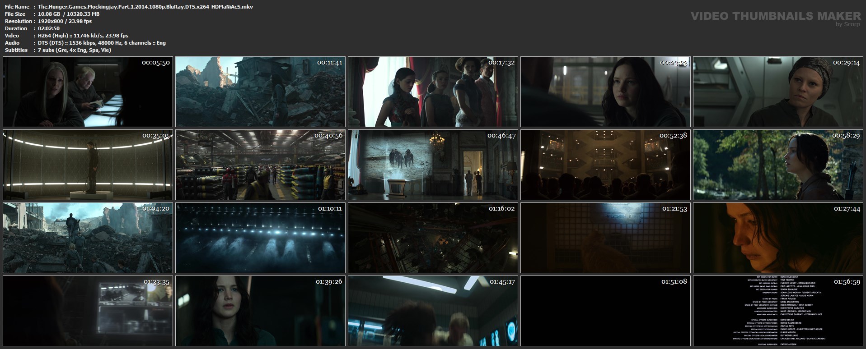Pick the black thumbnail stamped 01:51:08

click(x=605, y=311)
